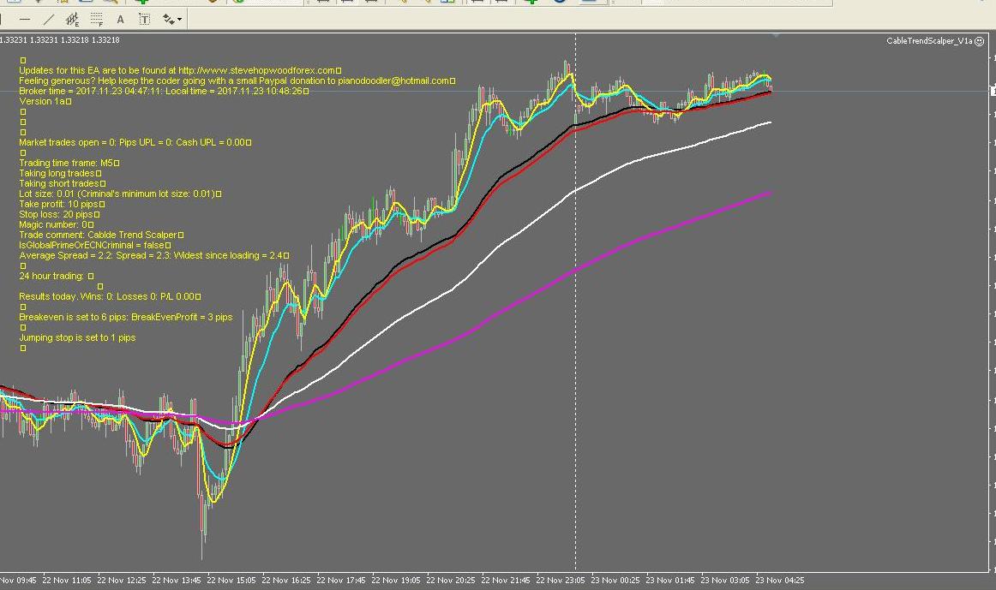Select the horizontal line drawing tool
The height and width of the screenshot is (590, 996).
(25, 20)
